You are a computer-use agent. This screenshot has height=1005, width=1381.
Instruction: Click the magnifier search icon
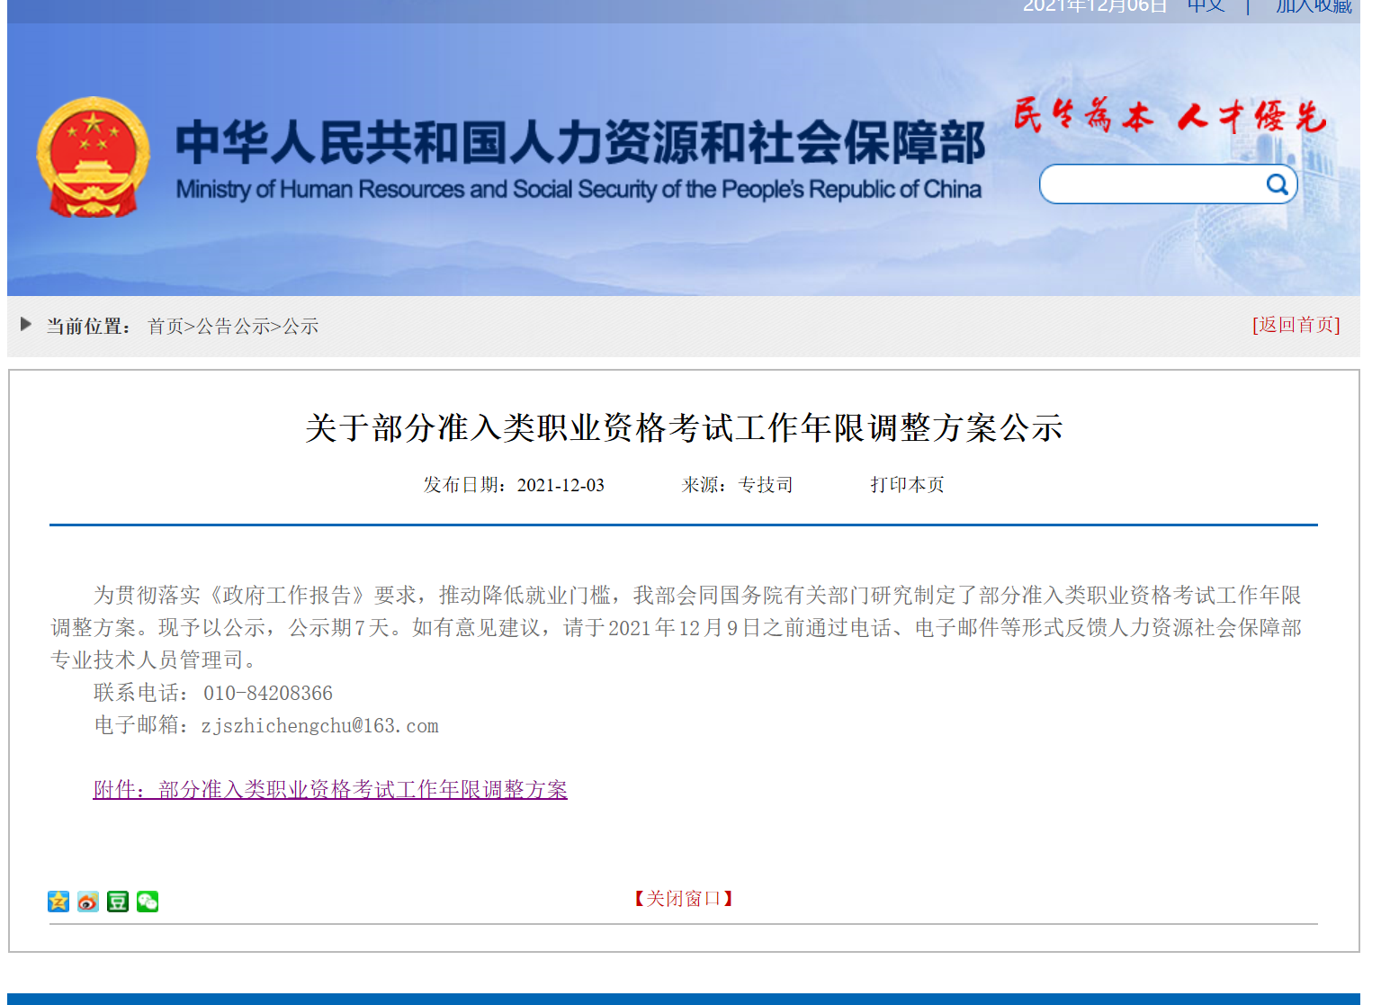[1277, 184]
